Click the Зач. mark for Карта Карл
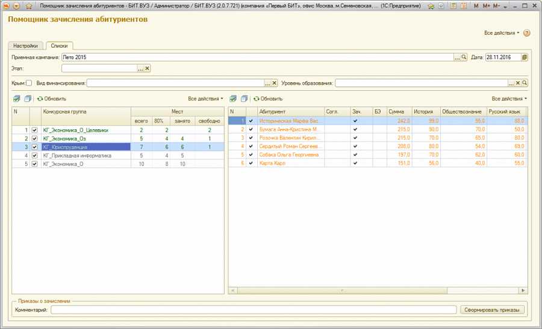This screenshot has width=542, height=329. [x=355, y=163]
